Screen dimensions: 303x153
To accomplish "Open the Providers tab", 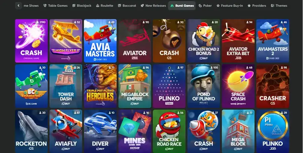I will click(257, 6).
